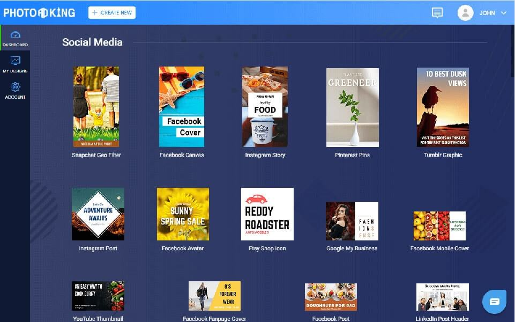515x322 pixels.
Task: Click the Instagram Post label
Action: 98,248
